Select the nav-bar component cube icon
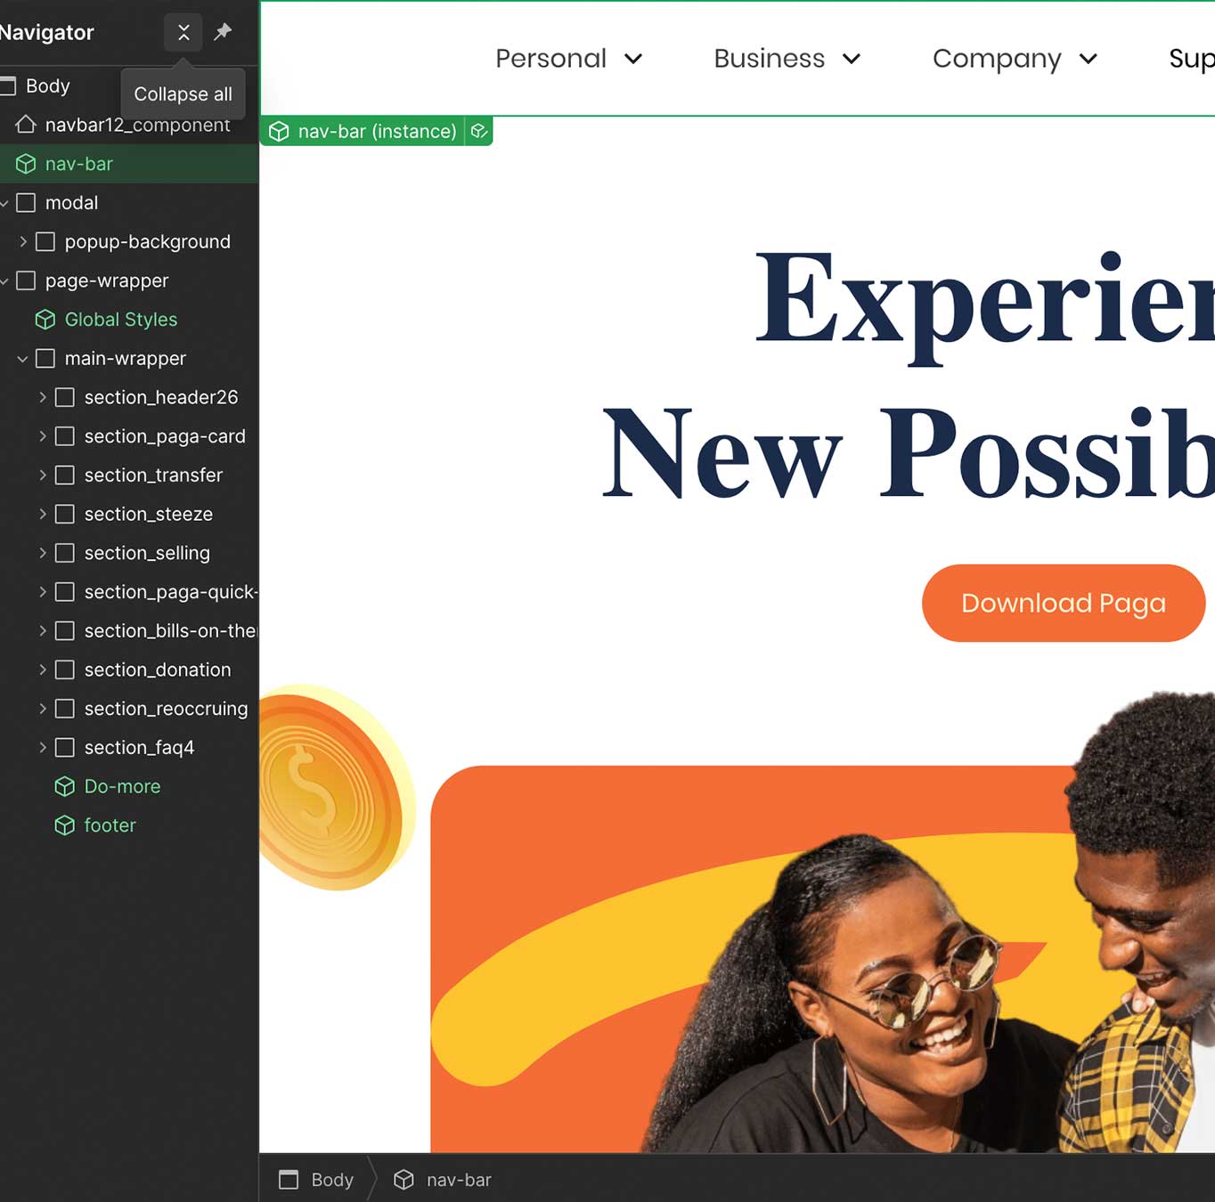The image size is (1215, 1202). pos(26,164)
